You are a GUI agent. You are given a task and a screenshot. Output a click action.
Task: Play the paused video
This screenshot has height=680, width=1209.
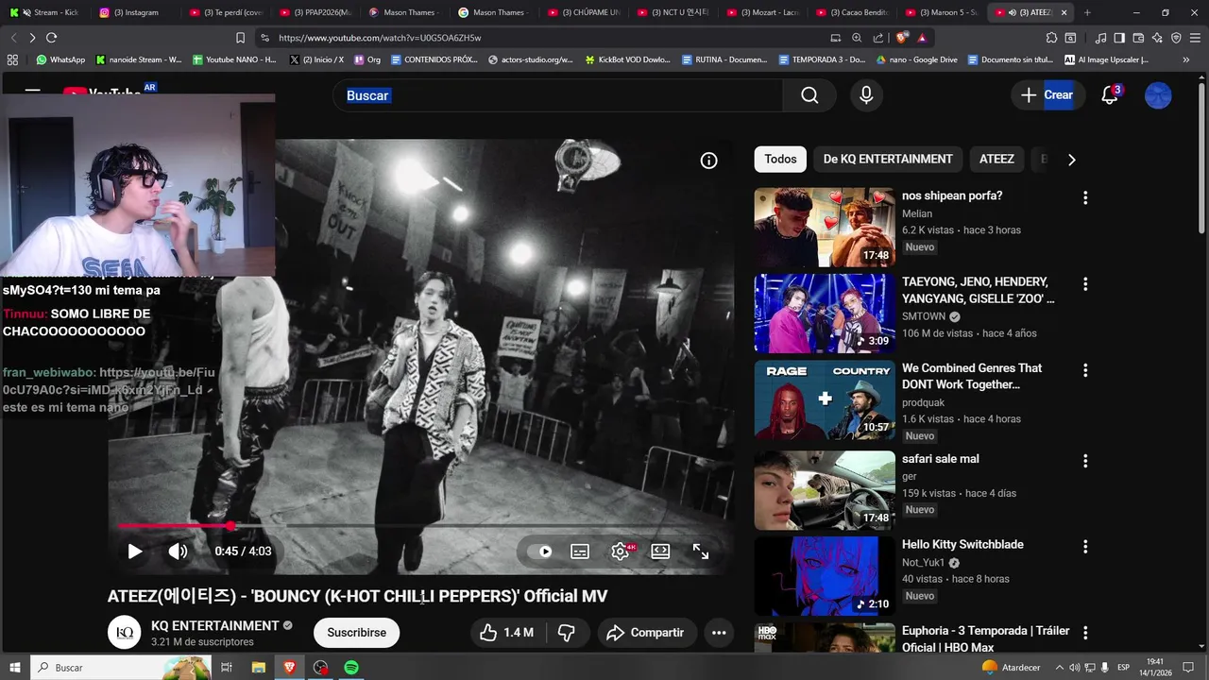tap(135, 552)
